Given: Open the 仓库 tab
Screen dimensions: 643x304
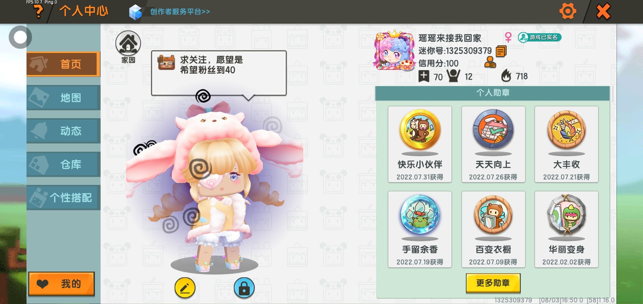Looking at the screenshot, I should click(x=63, y=164).
